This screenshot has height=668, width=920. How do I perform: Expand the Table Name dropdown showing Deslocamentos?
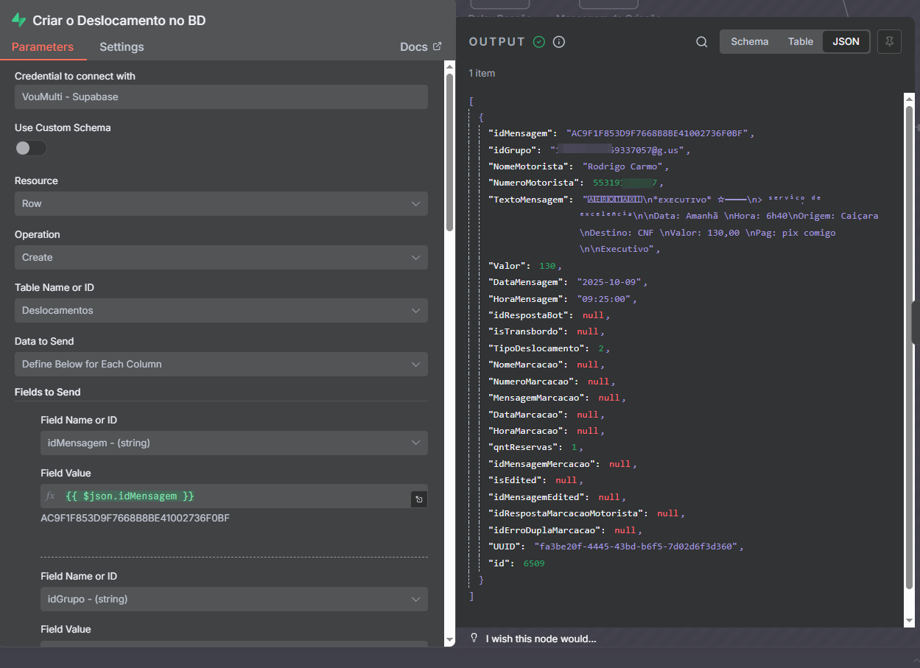[221, 311]
